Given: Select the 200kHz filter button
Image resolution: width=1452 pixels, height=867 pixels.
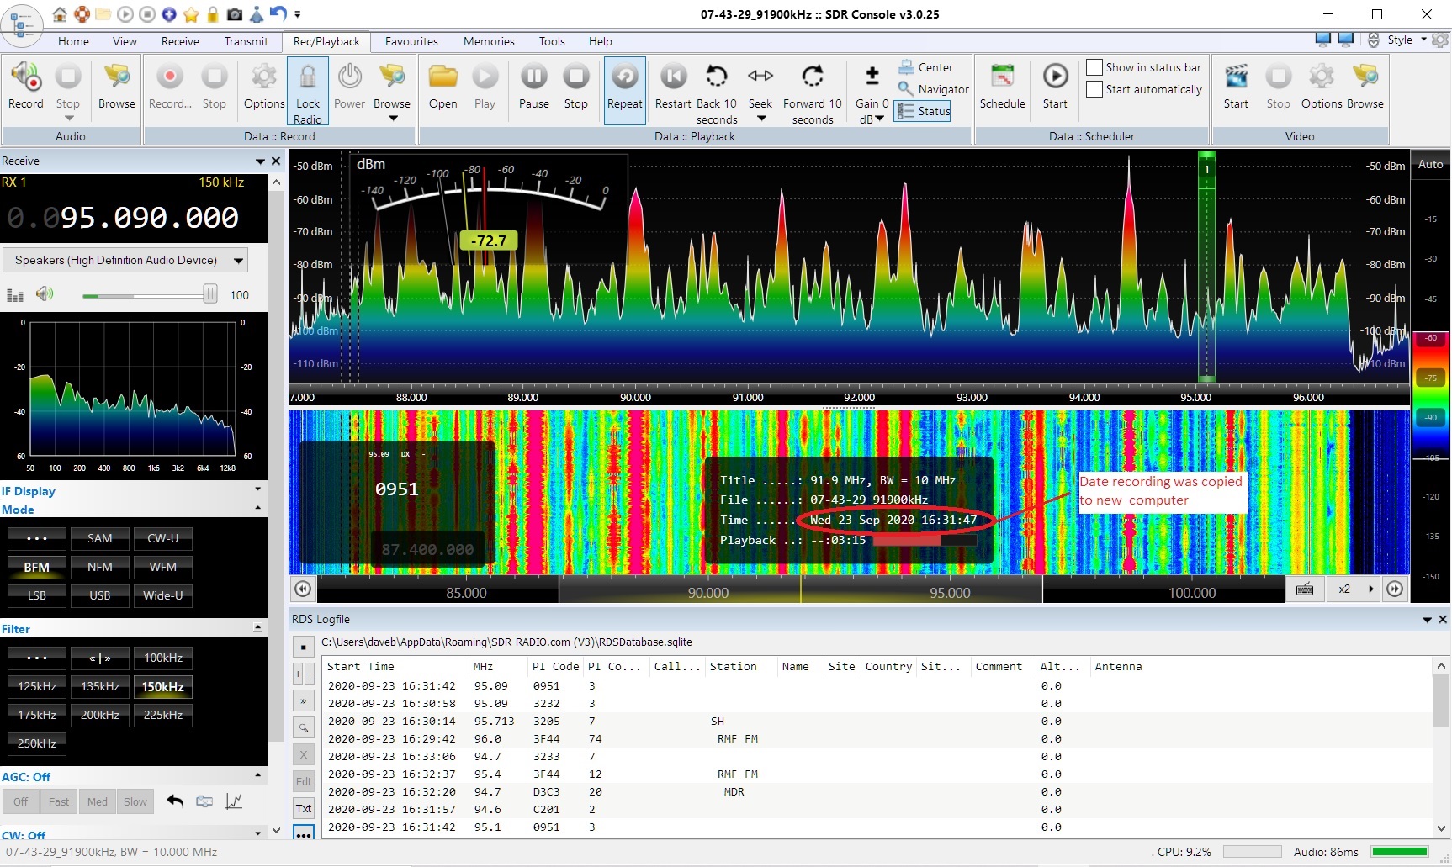Looking at the screenshot, I should pyautogui.click(x=100, y=715).
